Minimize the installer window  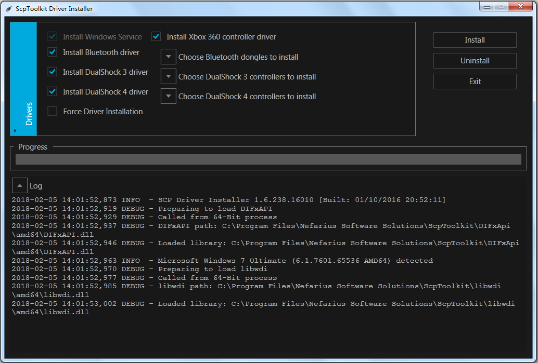[486, 6]
